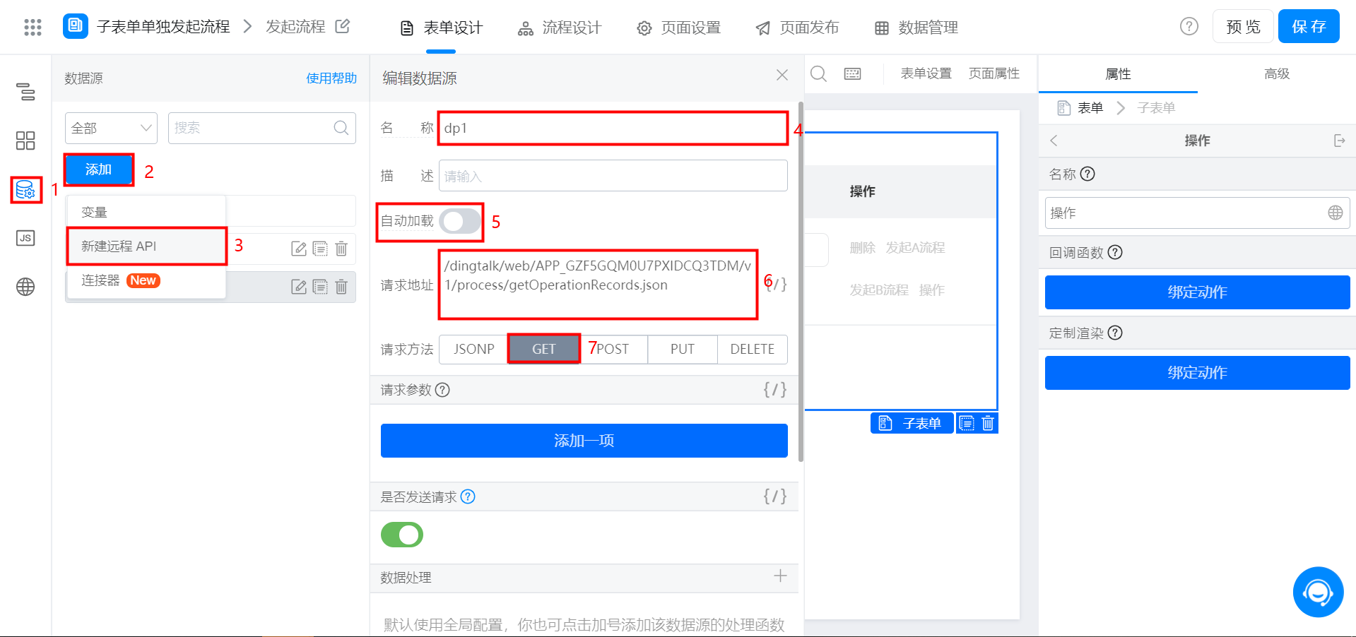1356x637 pixels.
Task: Copy data source in the 新建远程 API row
Action: click(x=320, y=249)
